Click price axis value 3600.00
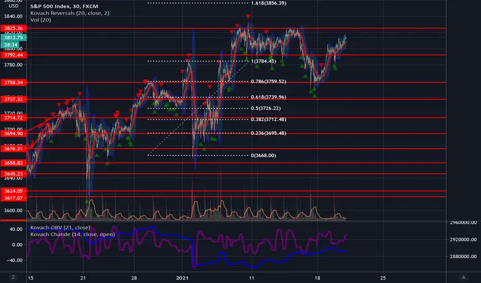The image size is (481, 283). tap(13, 210)
